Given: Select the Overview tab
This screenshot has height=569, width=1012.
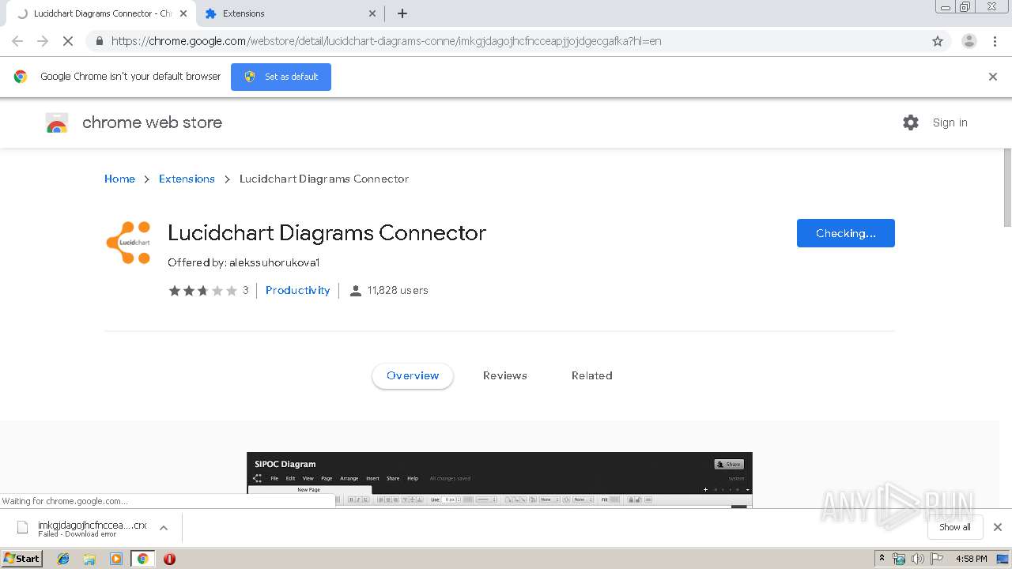Looking at the screenshot, I should (413, 376).
